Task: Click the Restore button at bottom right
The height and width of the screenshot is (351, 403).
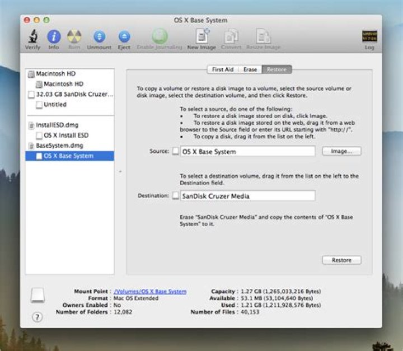Action: click(x=341, y=260)
